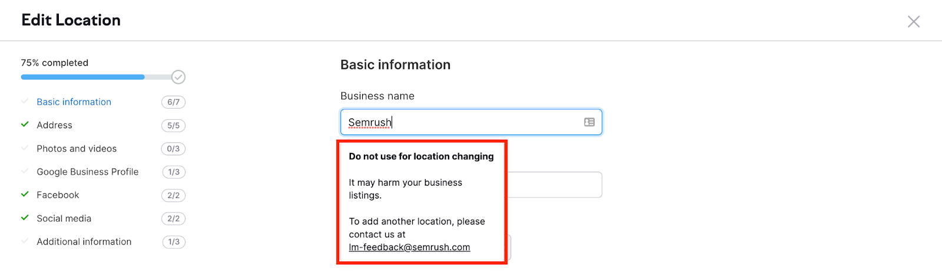This screenshot has height=272, width=942.
Task: Select Google Business Profile section
Action: 87,172
